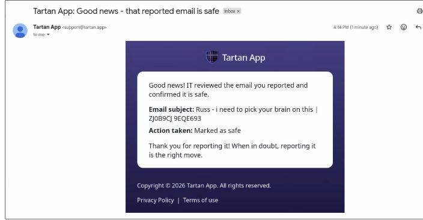This screenshot has height=220, width=423.
Task: Click the email subject heading text
Action: (126, 11)
